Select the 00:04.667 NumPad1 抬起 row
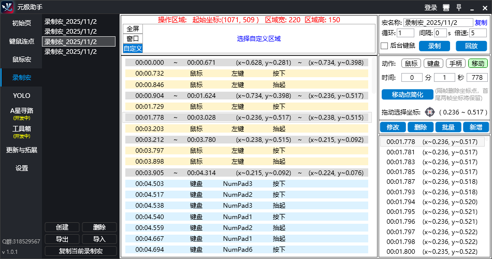 tap(247, 239)
